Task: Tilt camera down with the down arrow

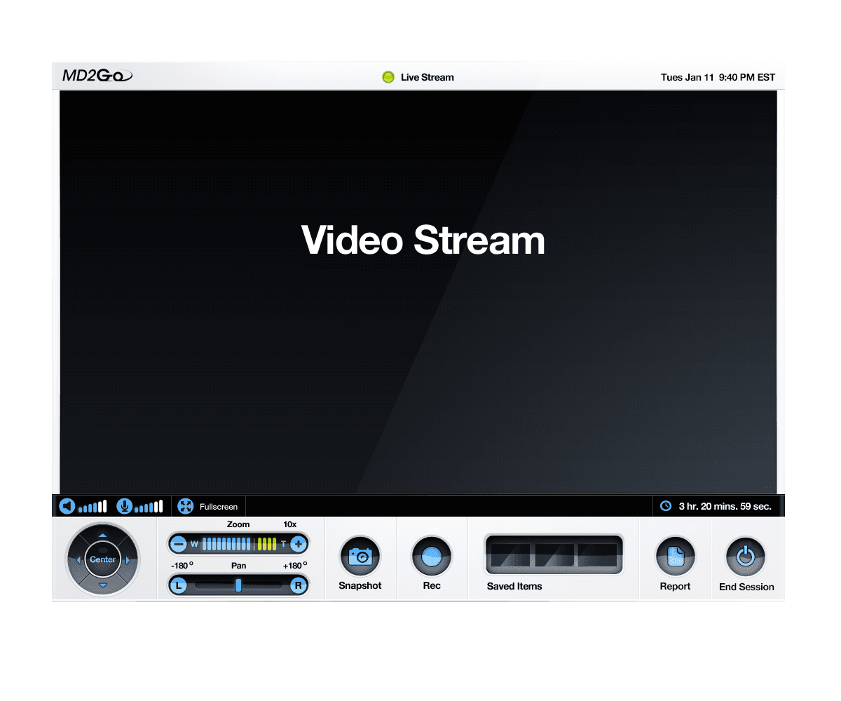Action: [x=102, y=585]
